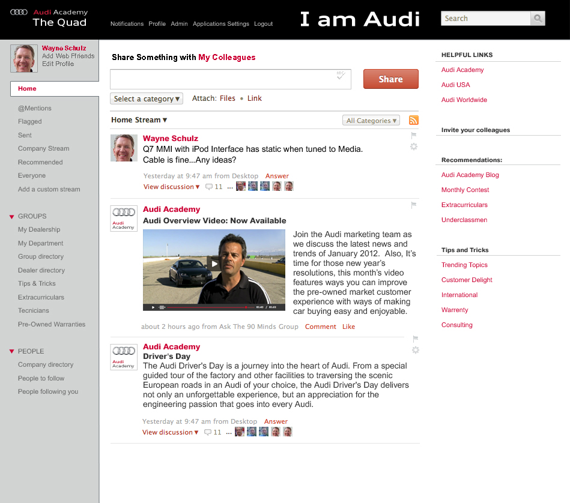This screenshot has width=570, height=503.
Task: Attach a Link to the post
Action: click(x=255, y=98)
